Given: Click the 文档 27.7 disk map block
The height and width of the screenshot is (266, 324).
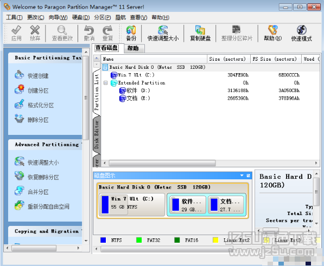Looking at the screenshot, I should click(226, 205).
